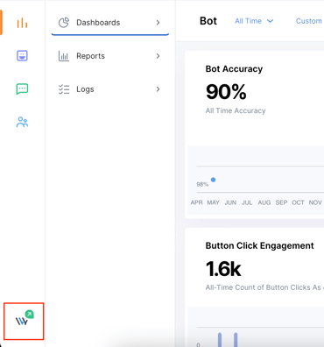The width and height of the screenshot is (324, 347).
Task: Expand the Reports chevron arrow
Action: (x=158, y=56)
